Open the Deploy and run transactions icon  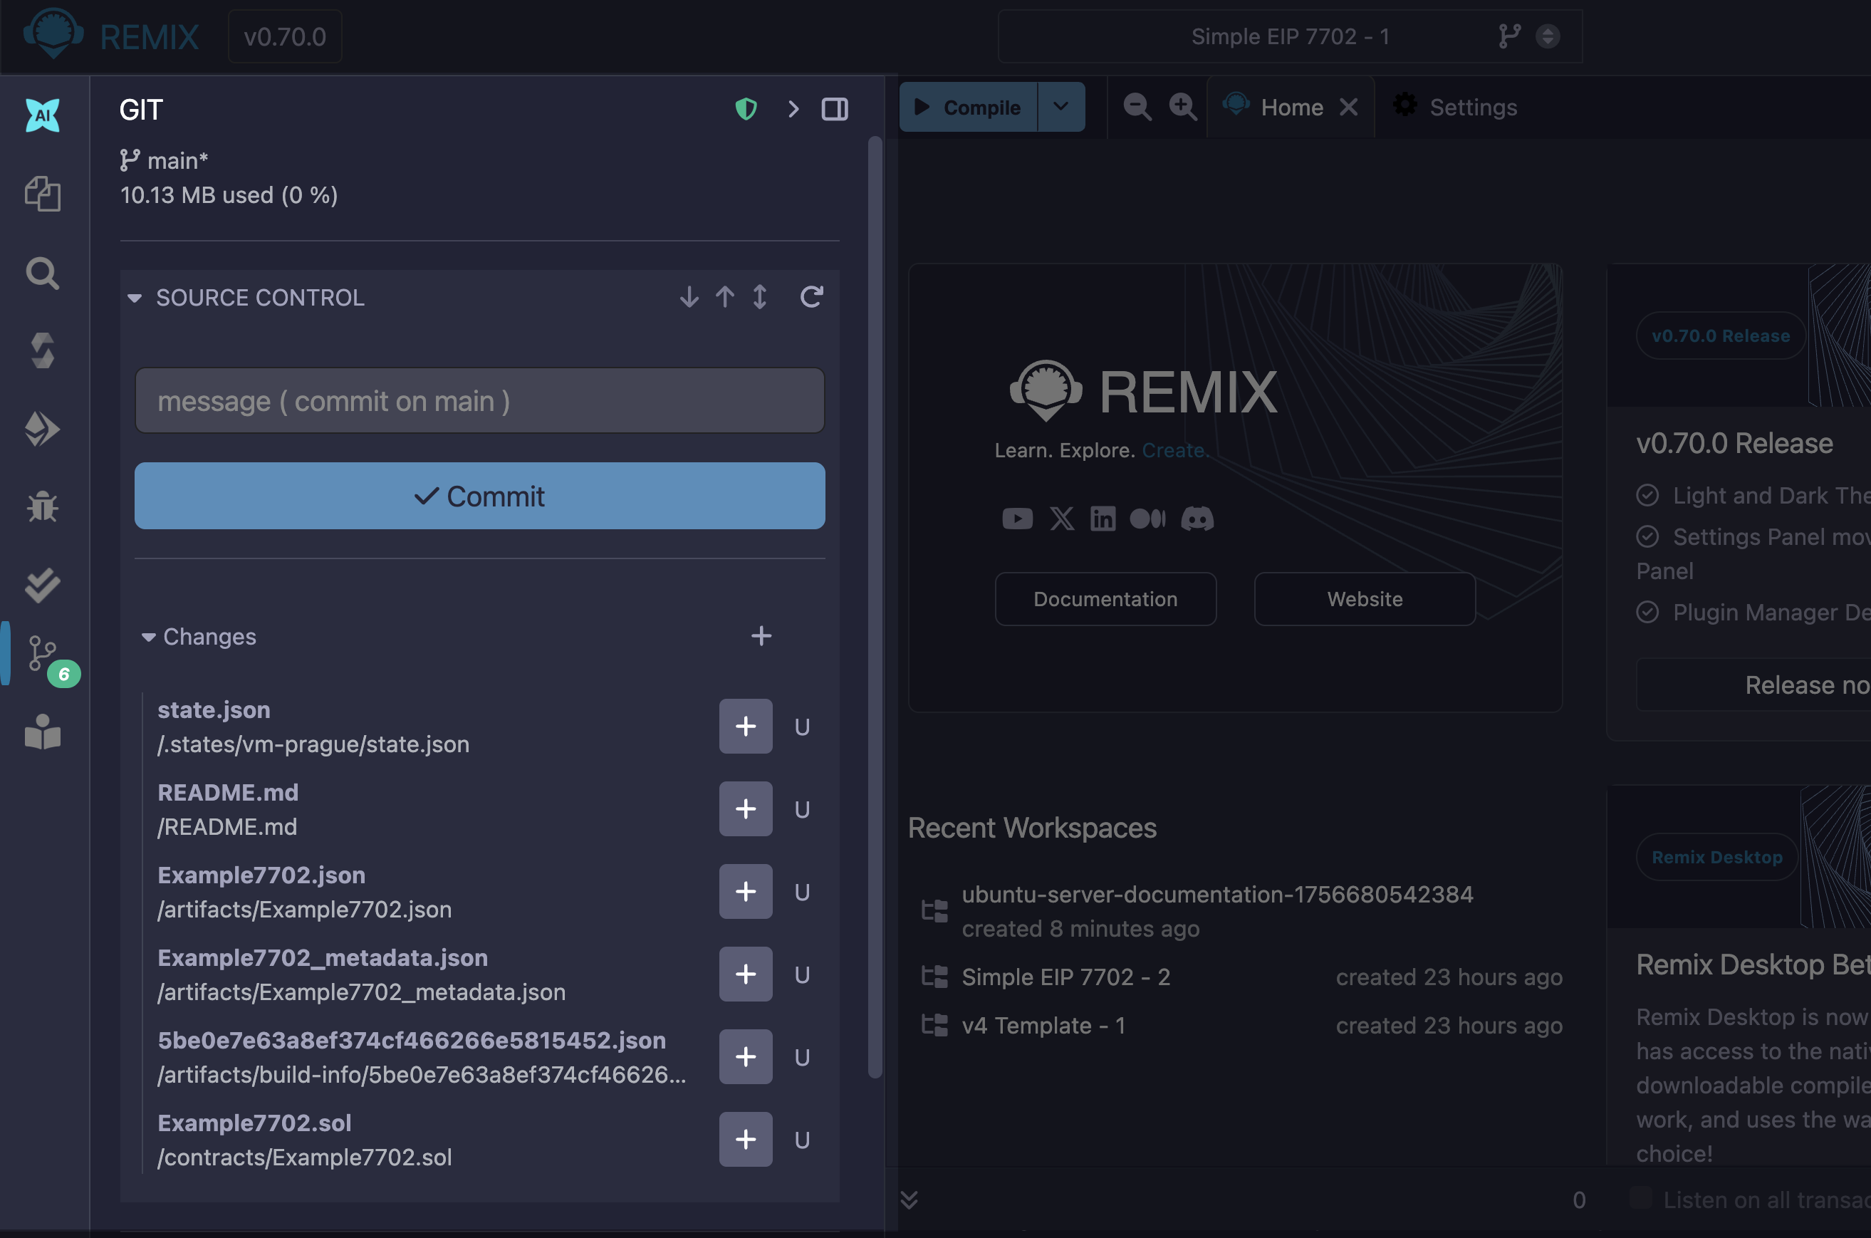pyautogui.click(x=43, y=429)
